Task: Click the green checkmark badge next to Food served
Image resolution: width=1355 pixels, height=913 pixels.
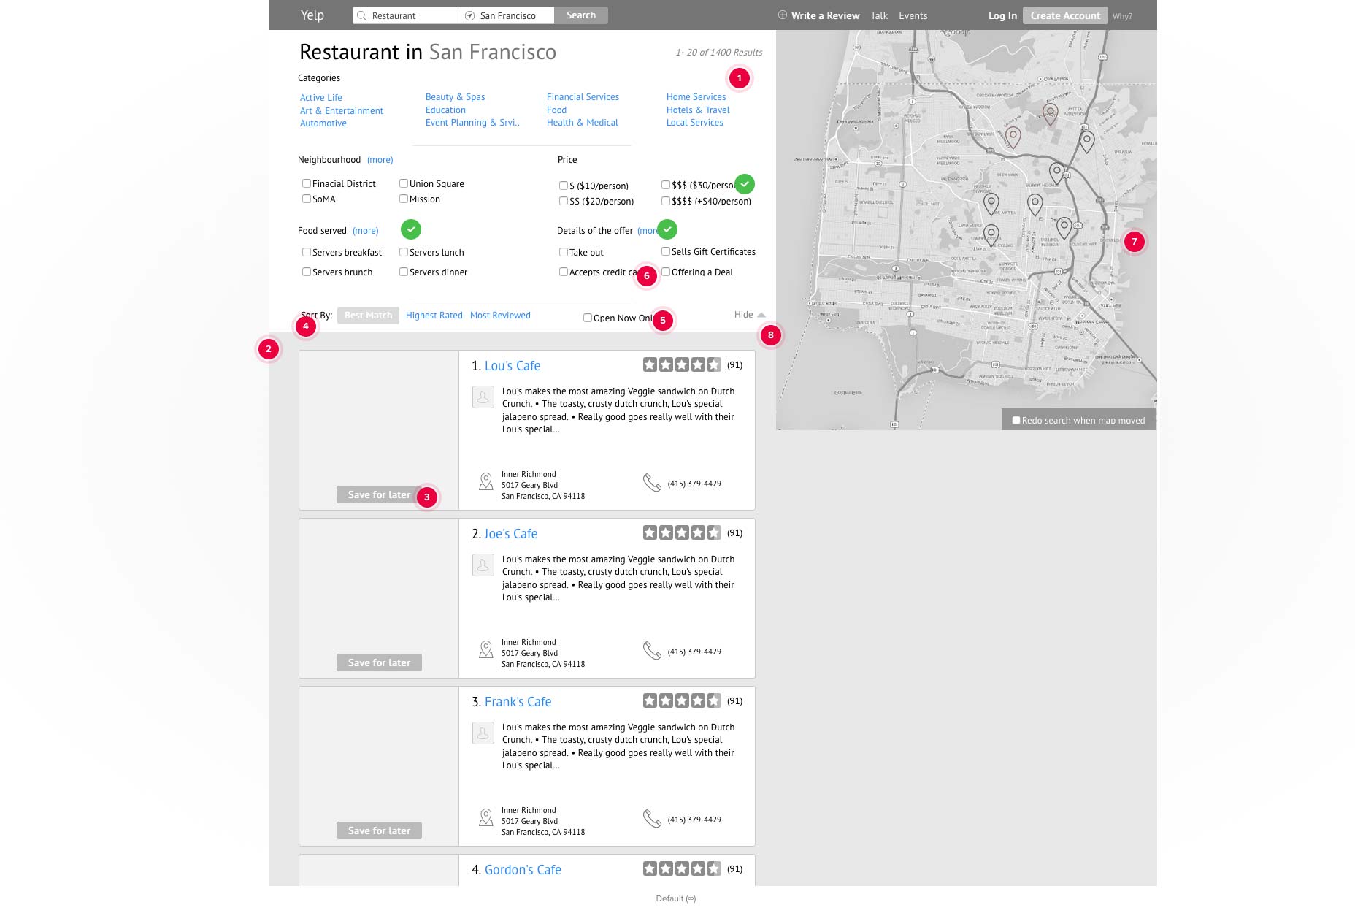Action: (x=411, y=229)
